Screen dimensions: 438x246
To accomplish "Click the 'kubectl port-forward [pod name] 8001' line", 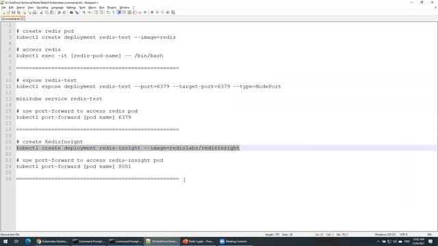I will point(73,167).
